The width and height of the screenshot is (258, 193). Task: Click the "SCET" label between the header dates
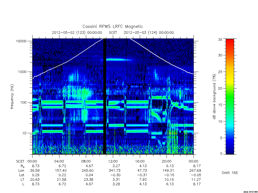[x=113, y=32]
